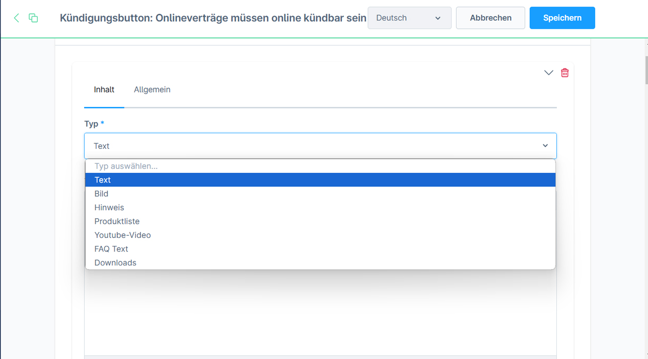Click the green duplicate icon beside the title
Screen dimensions: 648x359
[x=33, y=18]
